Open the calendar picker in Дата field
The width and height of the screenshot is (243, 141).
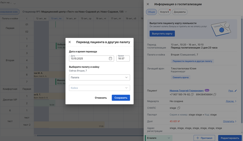pyautogui.click(x=111, y=59)
